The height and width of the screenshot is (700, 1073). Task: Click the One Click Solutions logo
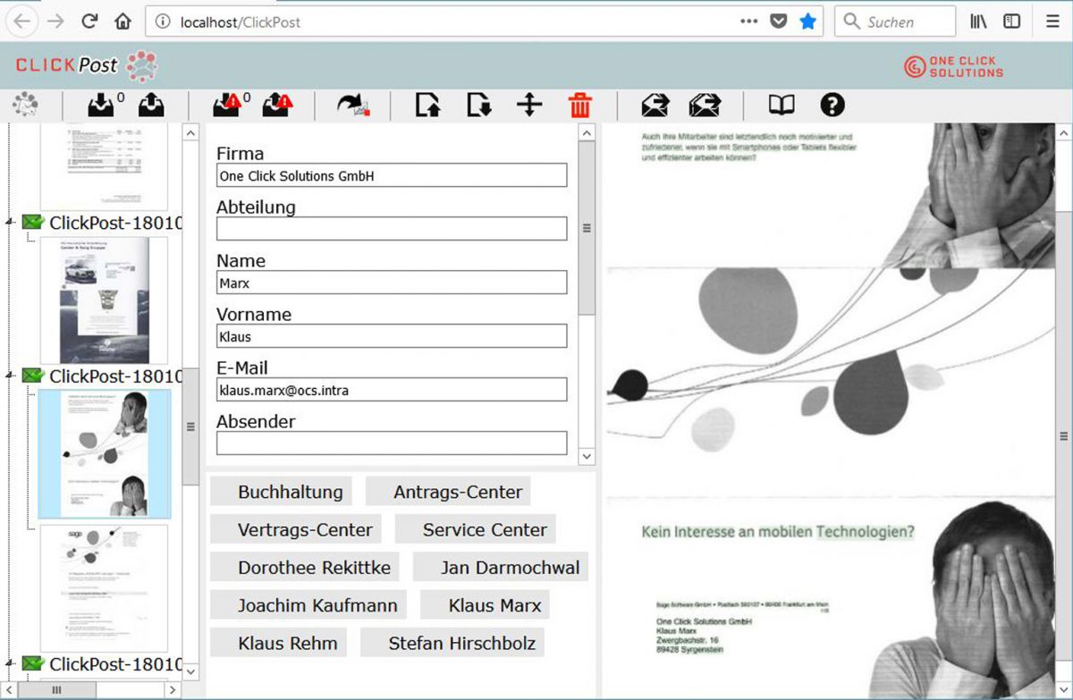pyautogui.click(x=954, y=67)
